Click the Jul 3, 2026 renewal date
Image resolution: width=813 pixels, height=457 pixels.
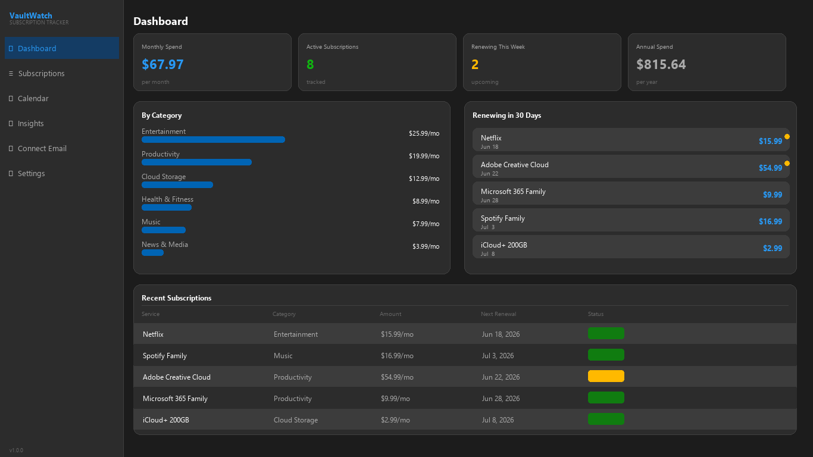pyautogui.click(x=498, y=356)
